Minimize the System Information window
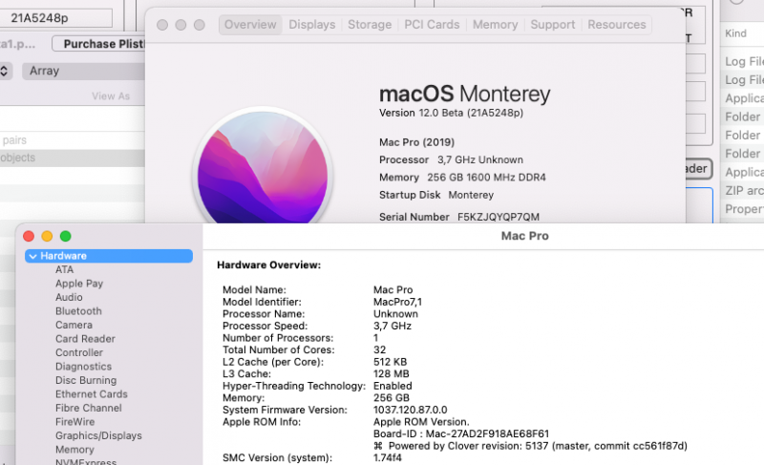The width and height of the screenshot is (764, 465). click(x=47, y=236)
